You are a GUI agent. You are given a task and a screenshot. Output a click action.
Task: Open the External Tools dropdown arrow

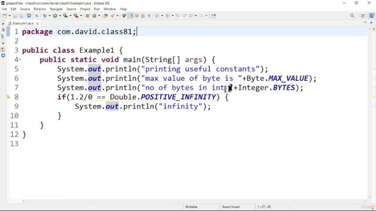81,16
